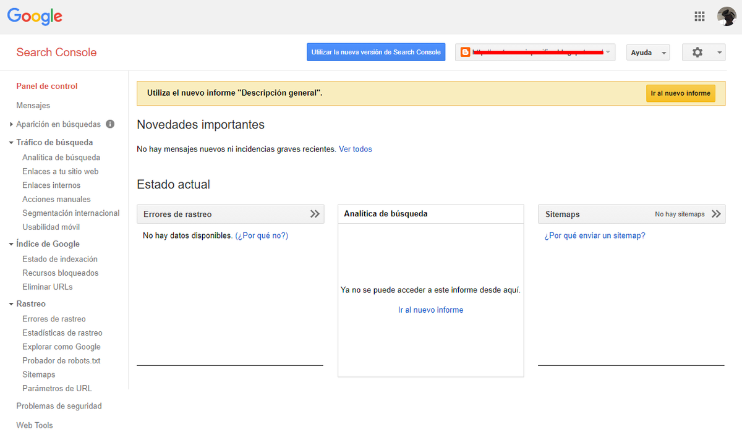Open the Google account avatar

pyautogui.click(x=726, y=17)
